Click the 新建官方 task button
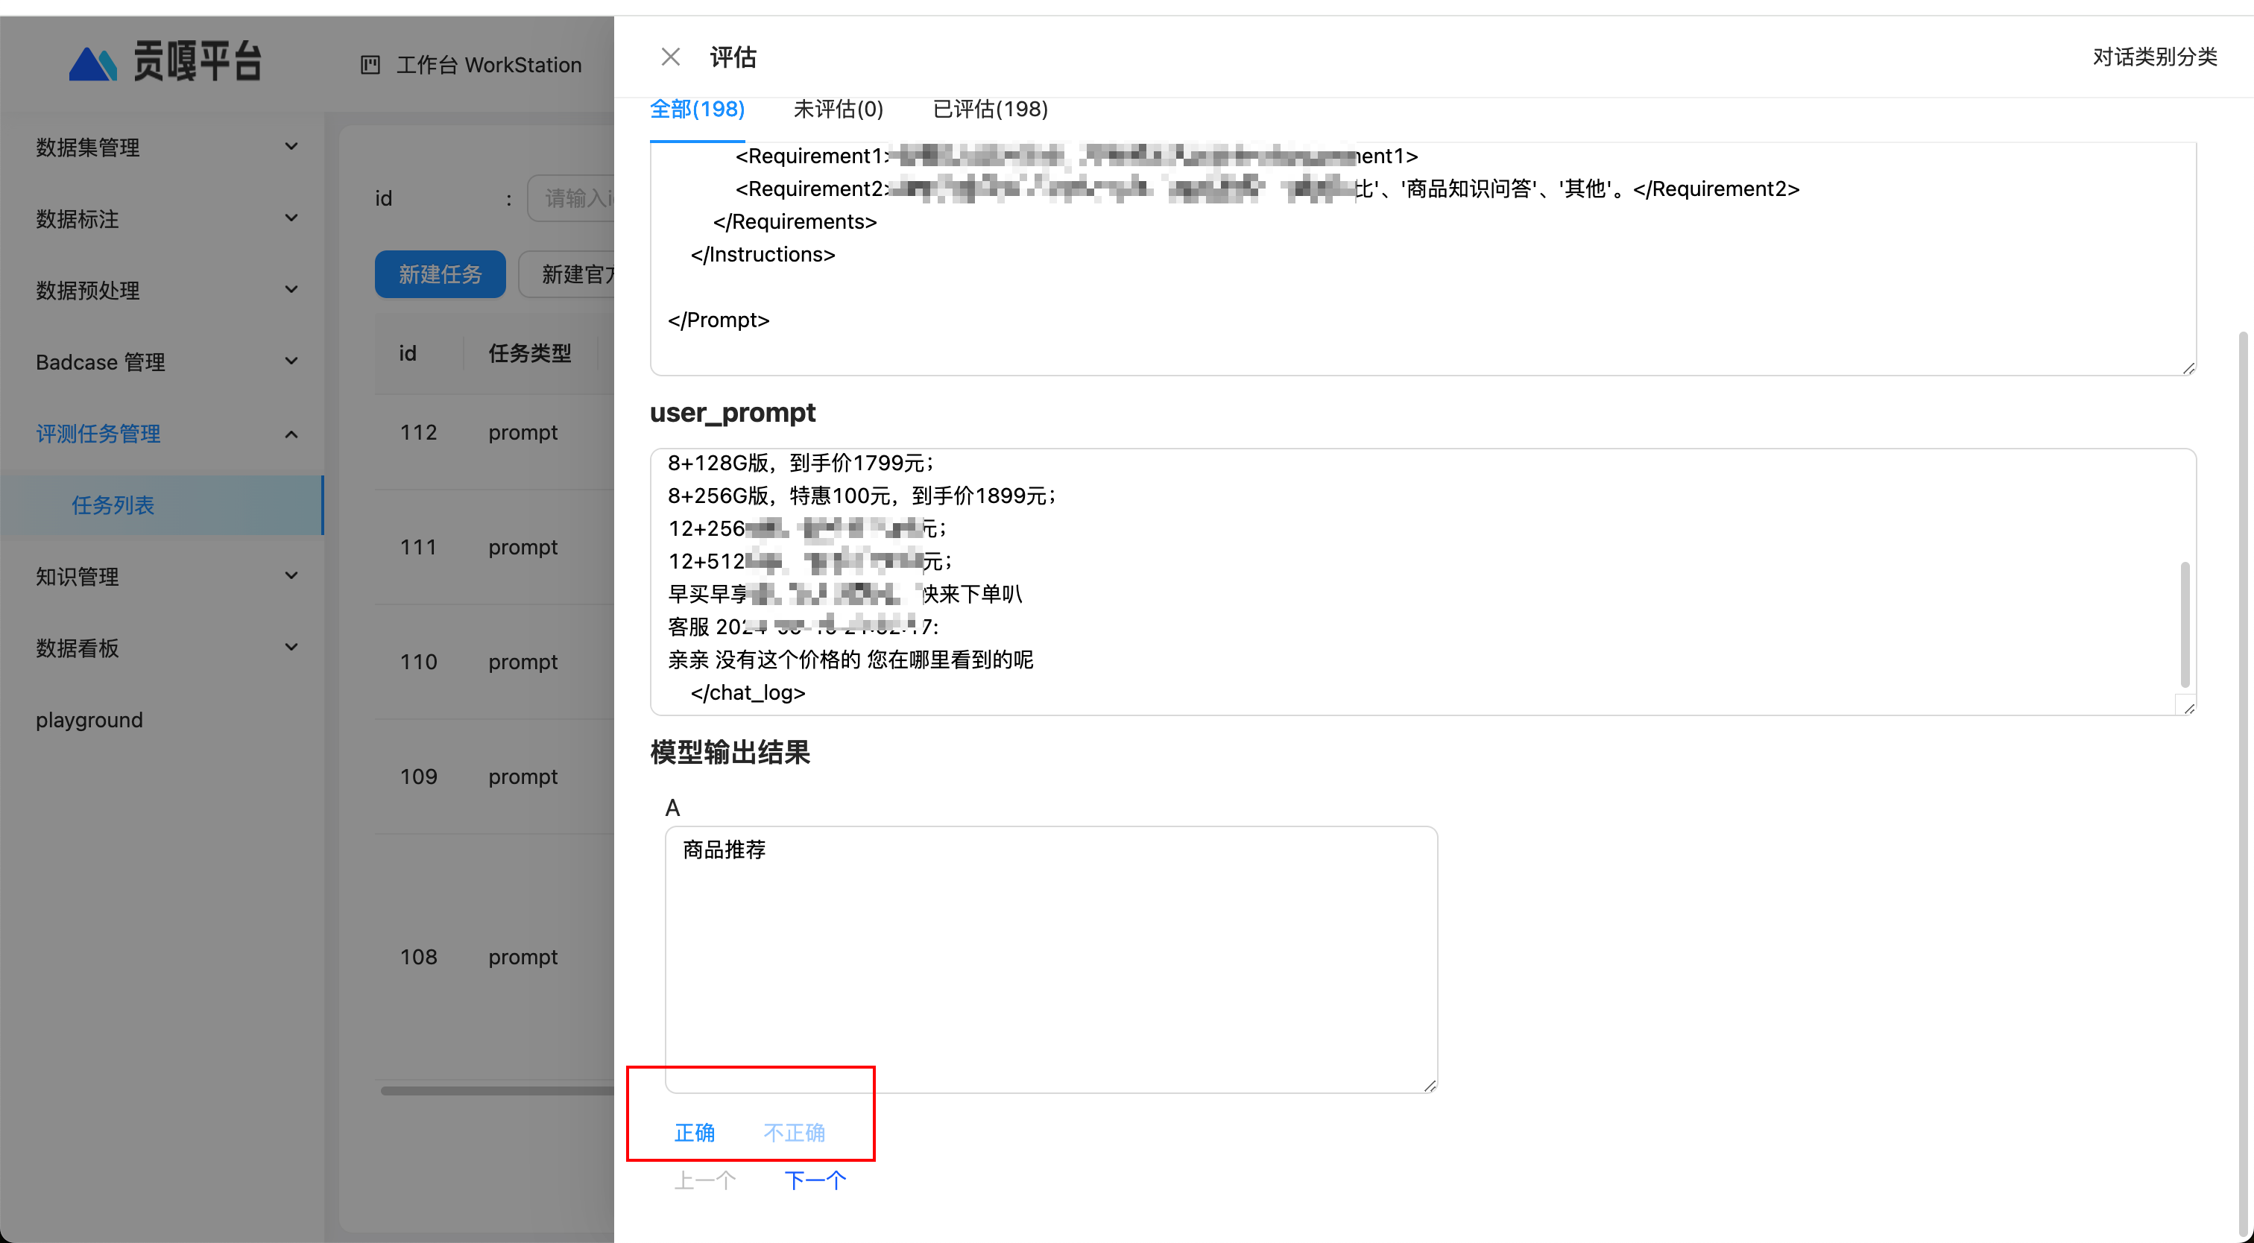The width and height of the screenshot is (2254, 1243). (x=566, y=275)
